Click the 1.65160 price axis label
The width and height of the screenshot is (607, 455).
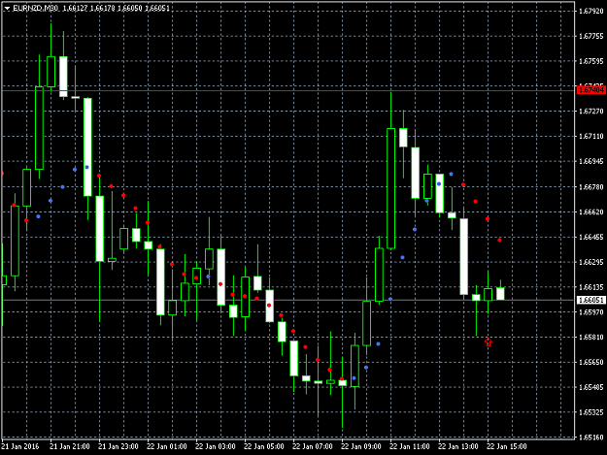tap(591, 438)
